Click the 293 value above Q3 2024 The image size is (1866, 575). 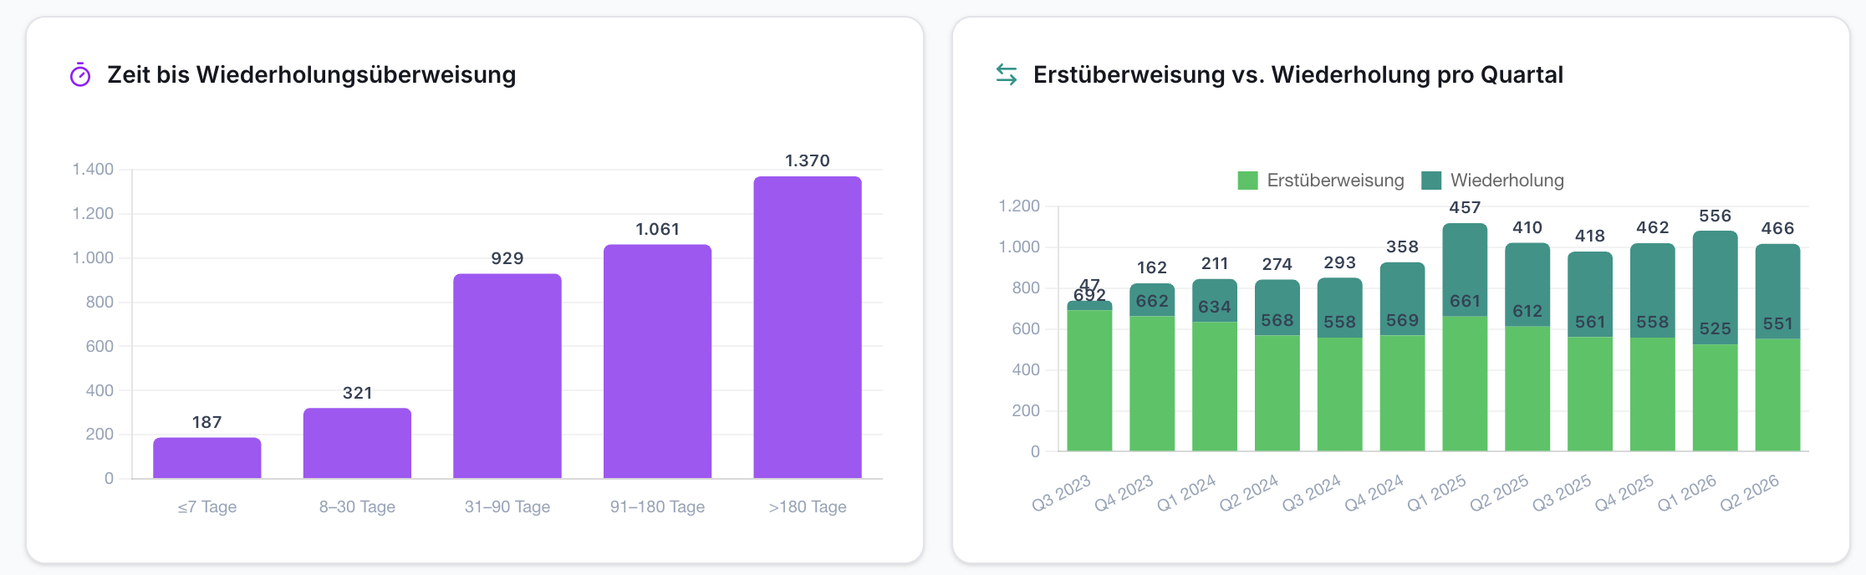[1339, 262]
